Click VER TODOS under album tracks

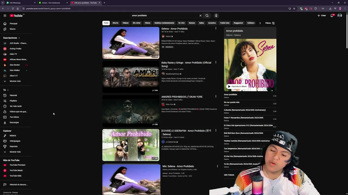(x=229, y=175)
